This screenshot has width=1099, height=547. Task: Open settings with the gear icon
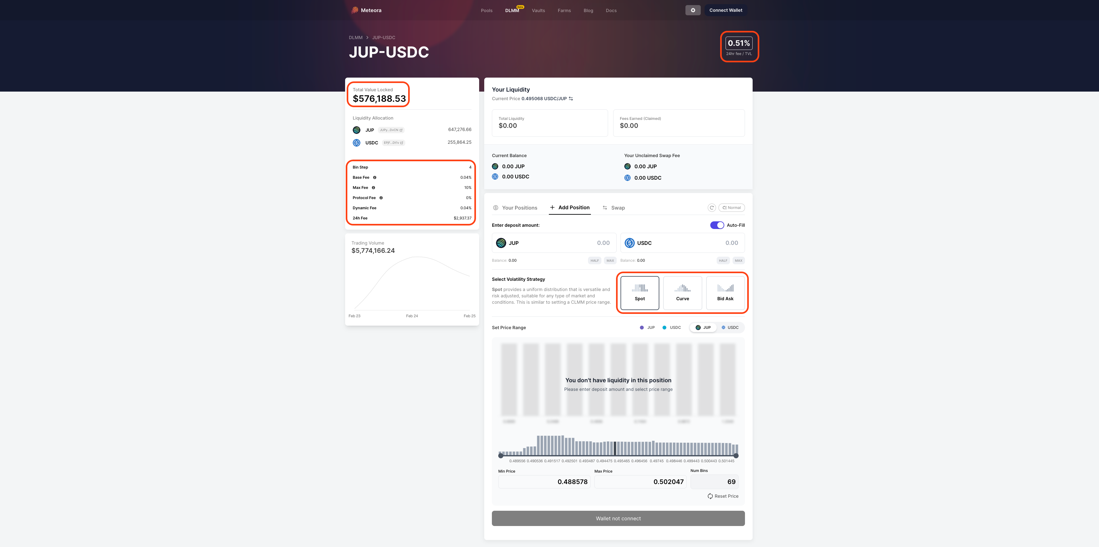click(693, 10)
